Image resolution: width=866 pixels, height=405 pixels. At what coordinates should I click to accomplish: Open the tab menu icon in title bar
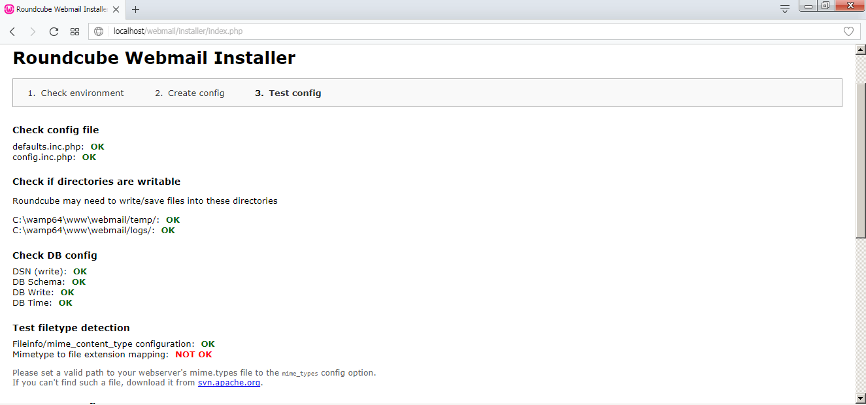click(x=785, y=8)
